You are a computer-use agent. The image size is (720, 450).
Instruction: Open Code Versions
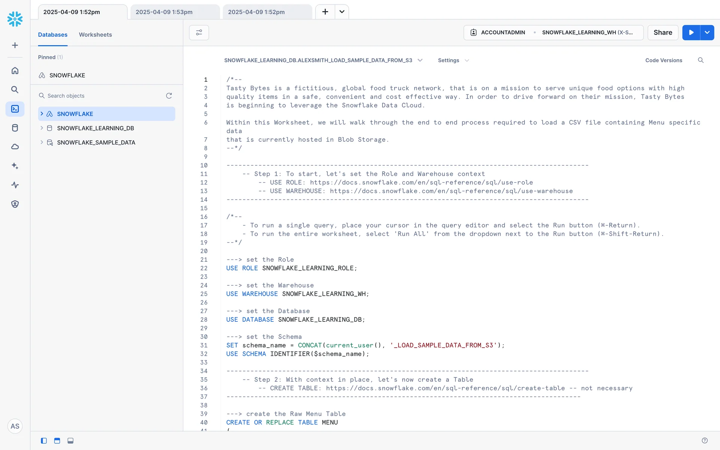pos(663,60)
